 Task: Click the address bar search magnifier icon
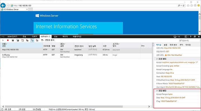[x=179, y=6]
